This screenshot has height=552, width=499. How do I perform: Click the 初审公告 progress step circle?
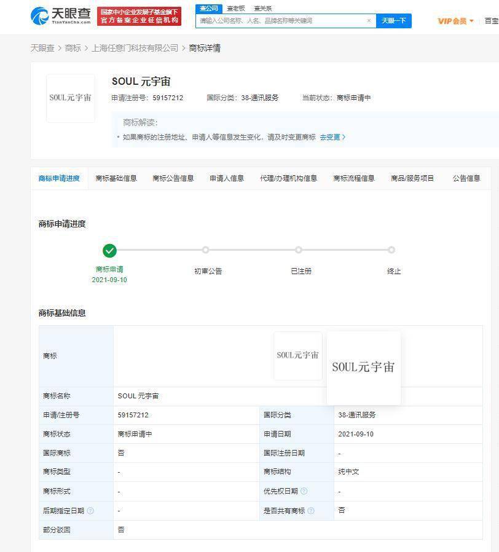pyautogui.click(x=206, y=250)
